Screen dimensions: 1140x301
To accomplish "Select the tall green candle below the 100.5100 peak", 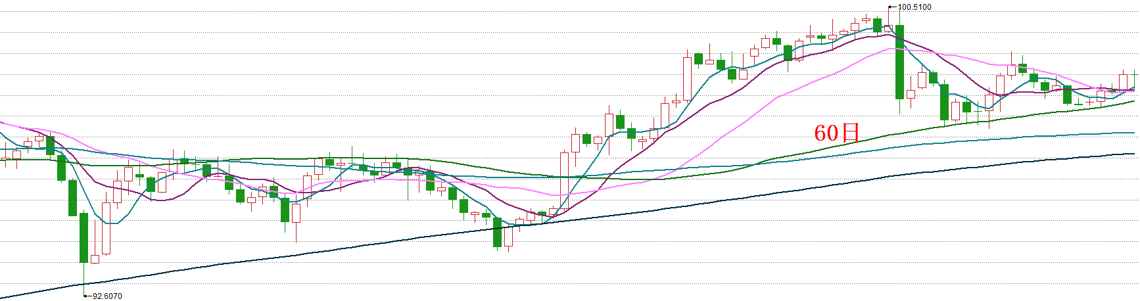I will click(x=899, y=62).
